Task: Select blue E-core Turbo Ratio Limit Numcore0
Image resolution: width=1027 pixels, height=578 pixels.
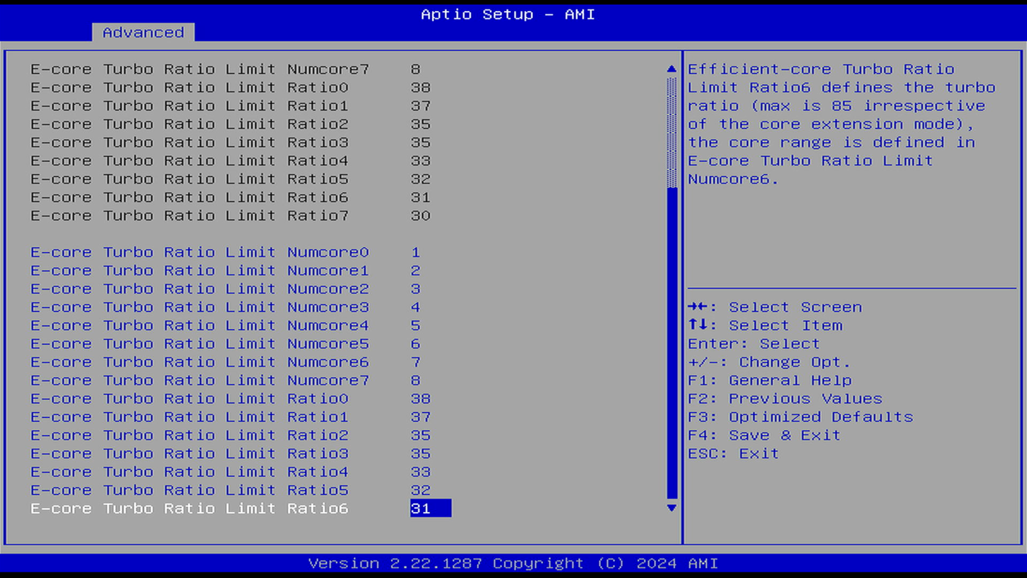Action: [x=199, y=253]
